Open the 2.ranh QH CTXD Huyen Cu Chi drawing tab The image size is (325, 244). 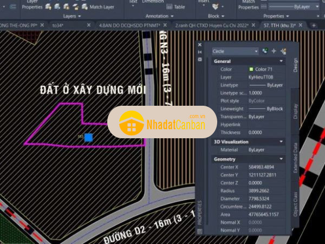[213, 25]
